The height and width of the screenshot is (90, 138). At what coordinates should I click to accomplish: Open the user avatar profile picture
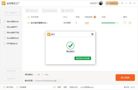point(101,3)
